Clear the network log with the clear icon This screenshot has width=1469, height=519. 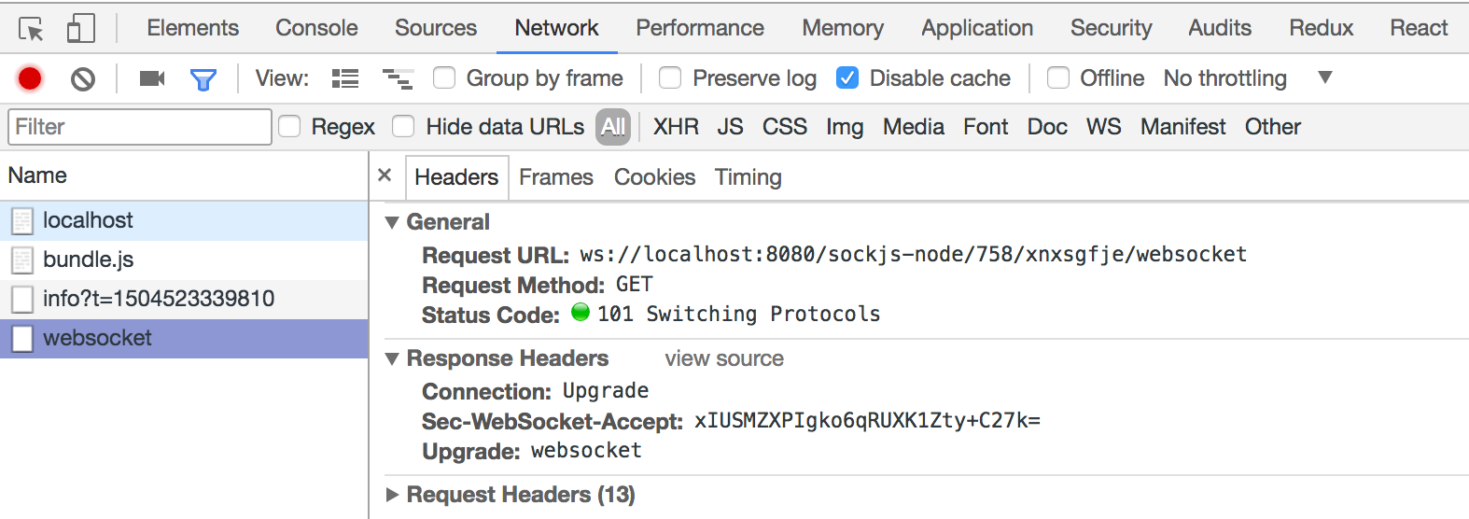tap(83, 79)
